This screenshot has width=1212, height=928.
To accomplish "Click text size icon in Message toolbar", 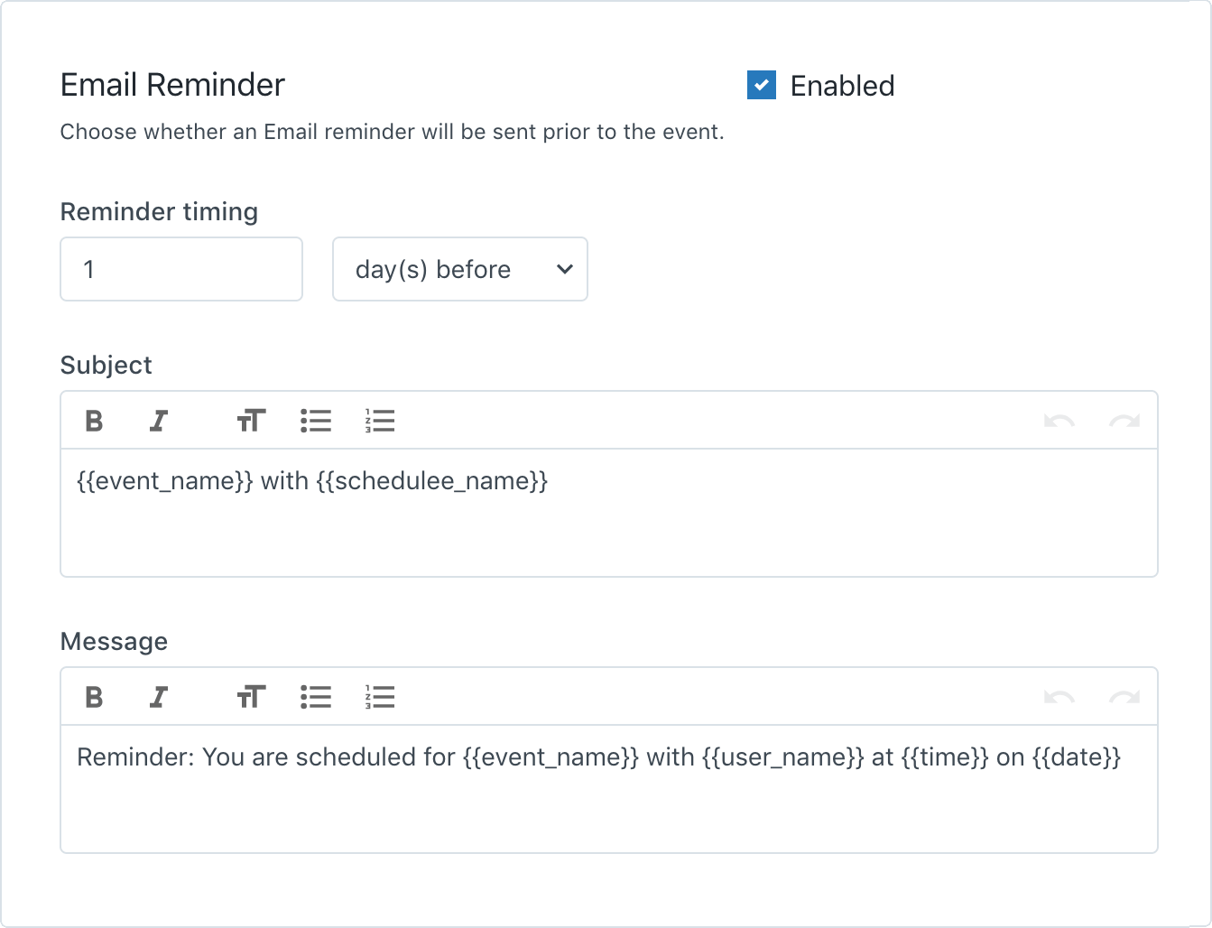I will 251,697.
